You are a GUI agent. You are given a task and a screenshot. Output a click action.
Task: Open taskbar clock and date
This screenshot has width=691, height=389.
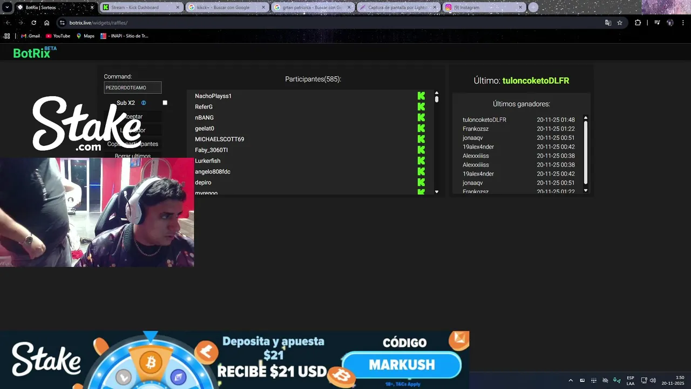[673, 380]
